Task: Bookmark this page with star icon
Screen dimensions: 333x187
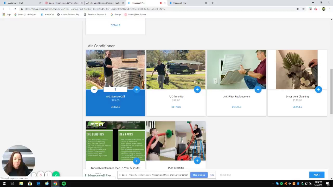Action: (303, 9)
